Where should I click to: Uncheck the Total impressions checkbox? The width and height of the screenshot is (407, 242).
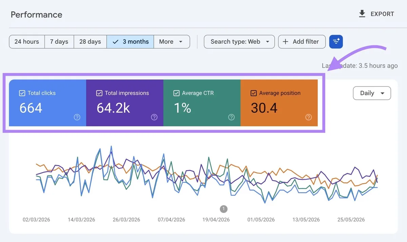(99, 93)
